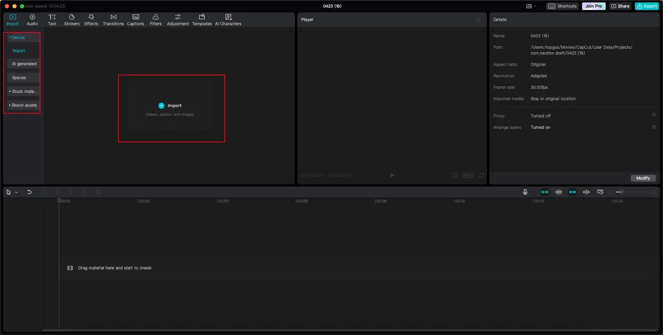Click the timeline zoom-to-fit ruler icon

(600, 192)
